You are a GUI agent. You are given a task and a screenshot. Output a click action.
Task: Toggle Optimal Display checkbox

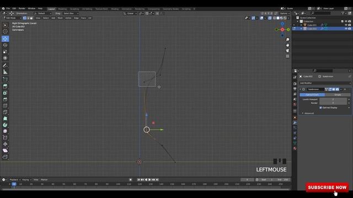pos(320,108)
